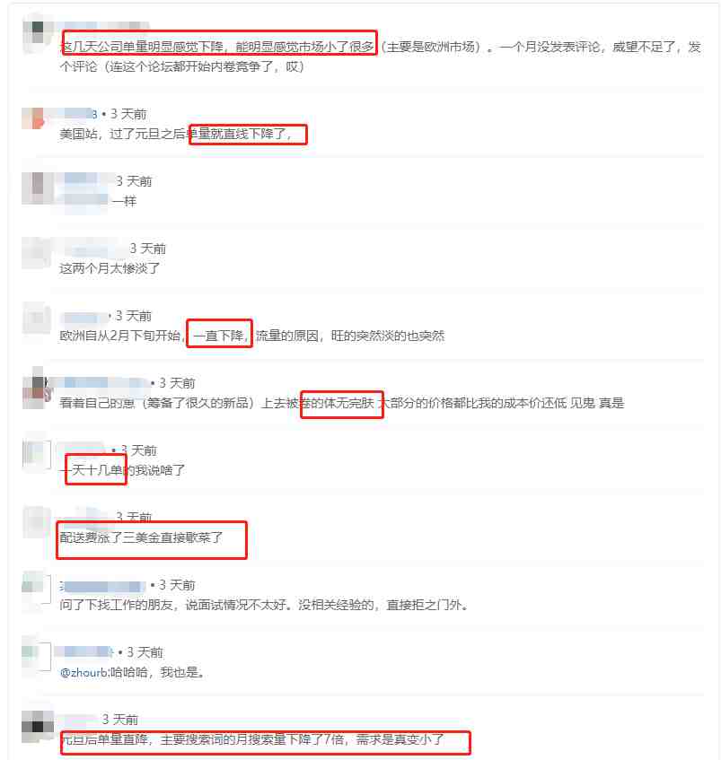Open the @zhourb mention link
This screenshot has height=760, width=721.
tap(85, 673)
